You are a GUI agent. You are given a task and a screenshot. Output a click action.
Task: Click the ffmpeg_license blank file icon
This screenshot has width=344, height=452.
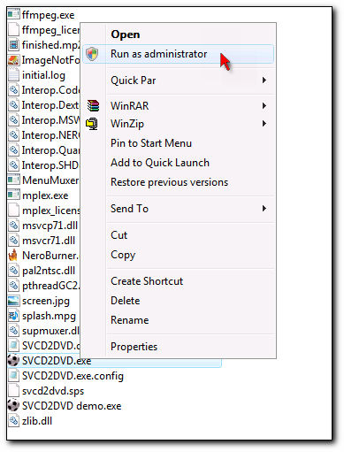click(x=13, y=29)
